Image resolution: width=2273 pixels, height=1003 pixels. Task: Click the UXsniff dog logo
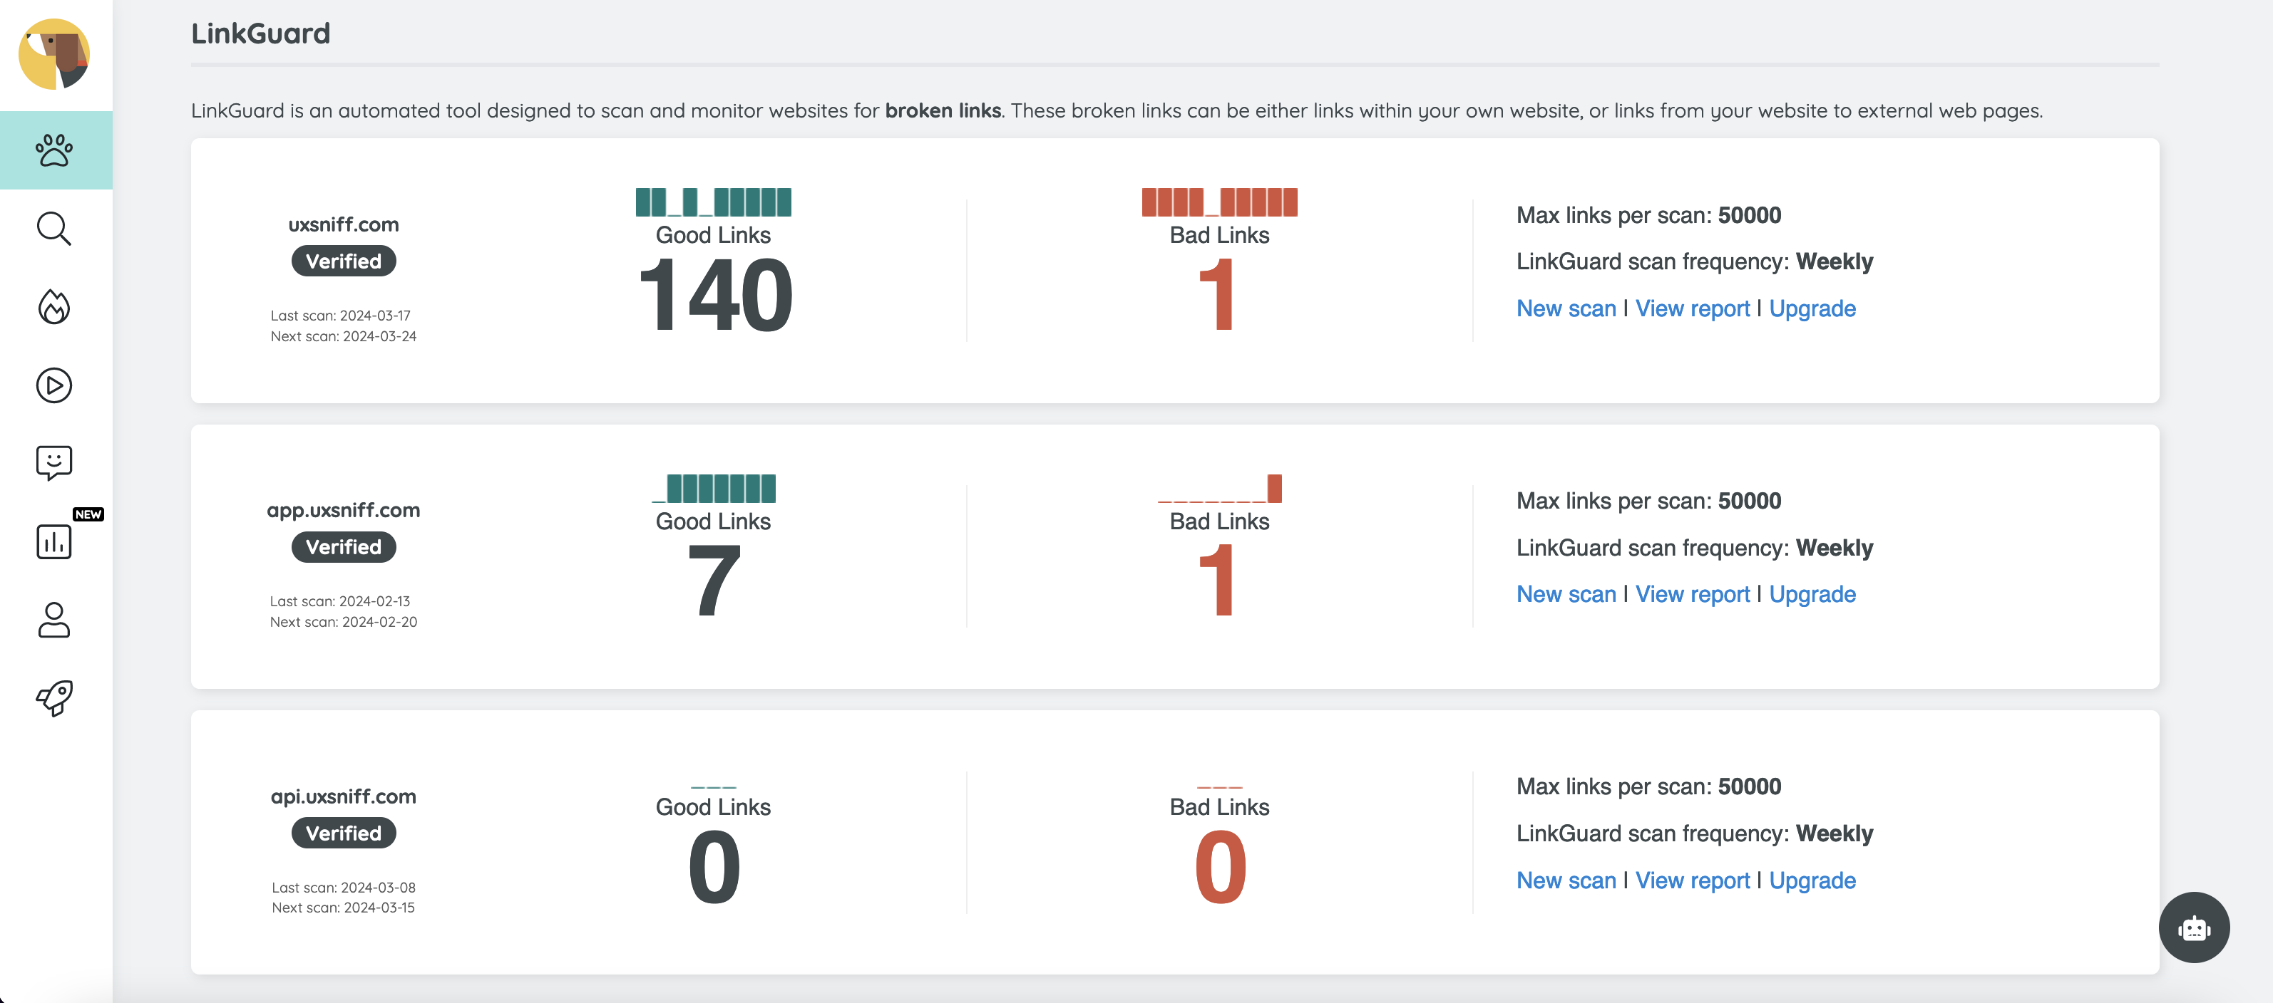[x=53, y=53]
